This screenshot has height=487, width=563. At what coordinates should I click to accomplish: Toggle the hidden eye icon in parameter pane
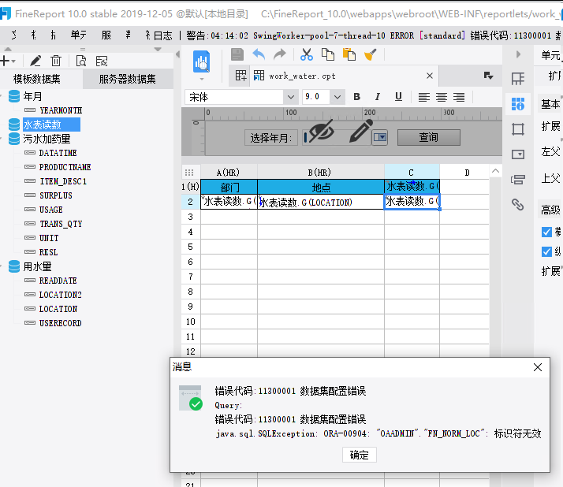click(x=321, y=131)
